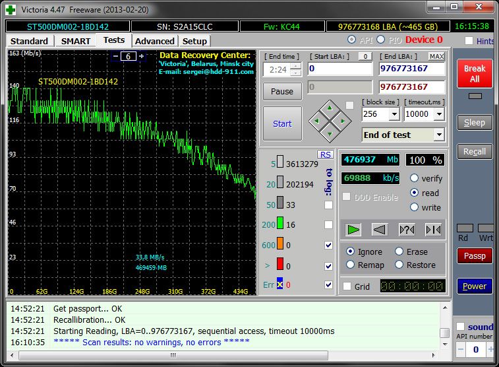Uncheck the 600 ms to-log checkbox

pyautogui.click(x=329, y=245)
